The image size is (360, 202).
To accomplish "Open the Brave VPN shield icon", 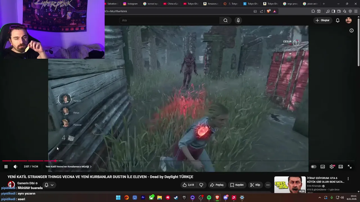I will click(x=350, y=11).
